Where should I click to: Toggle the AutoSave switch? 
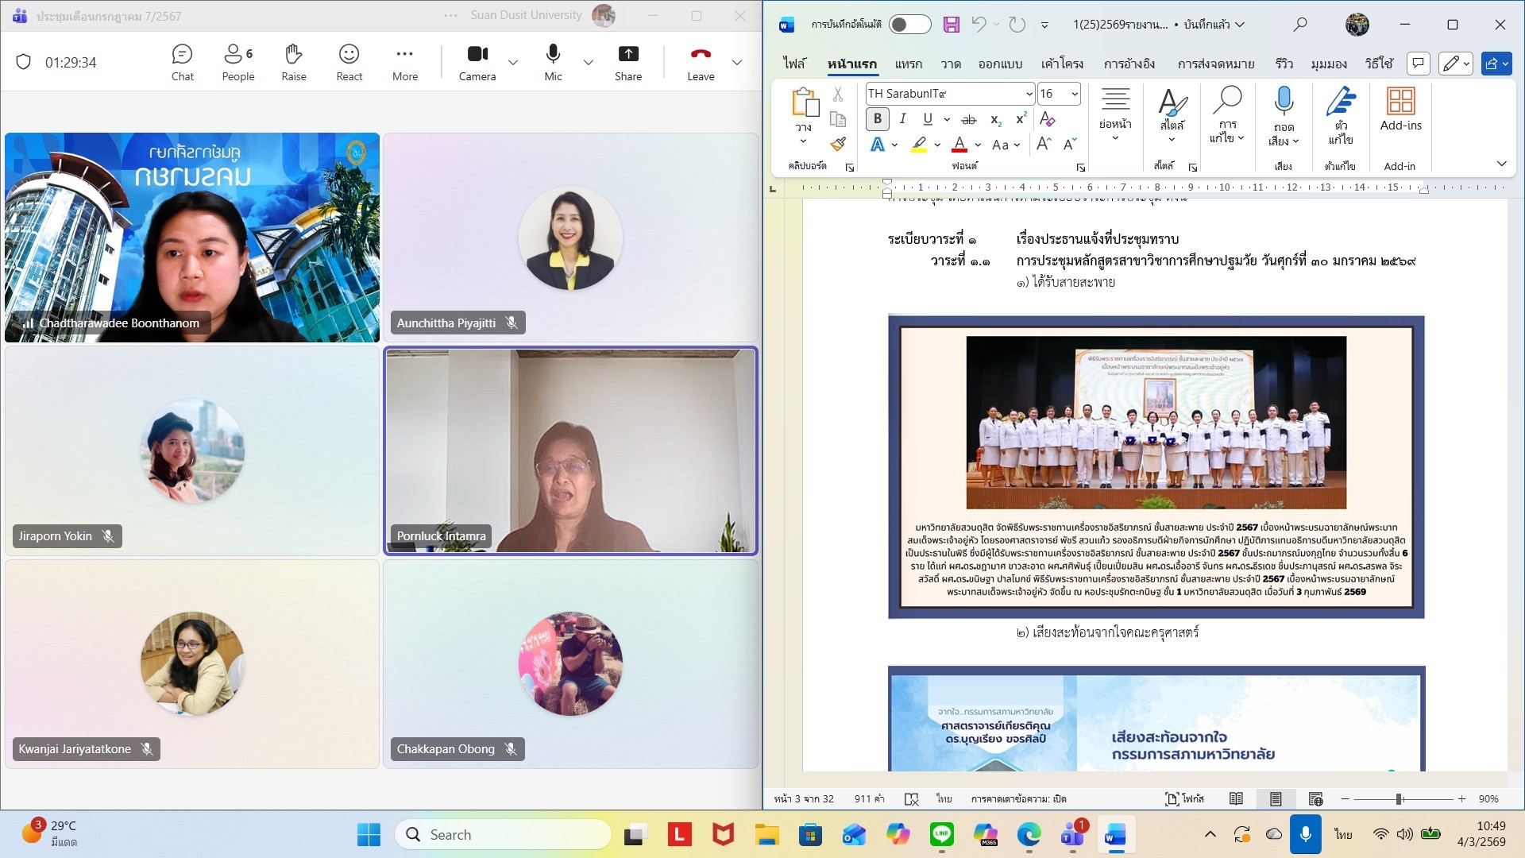pos(909,25)
